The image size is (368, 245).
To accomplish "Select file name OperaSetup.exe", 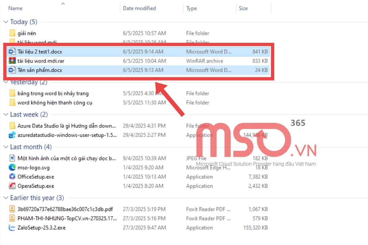I will coord(36,186).
